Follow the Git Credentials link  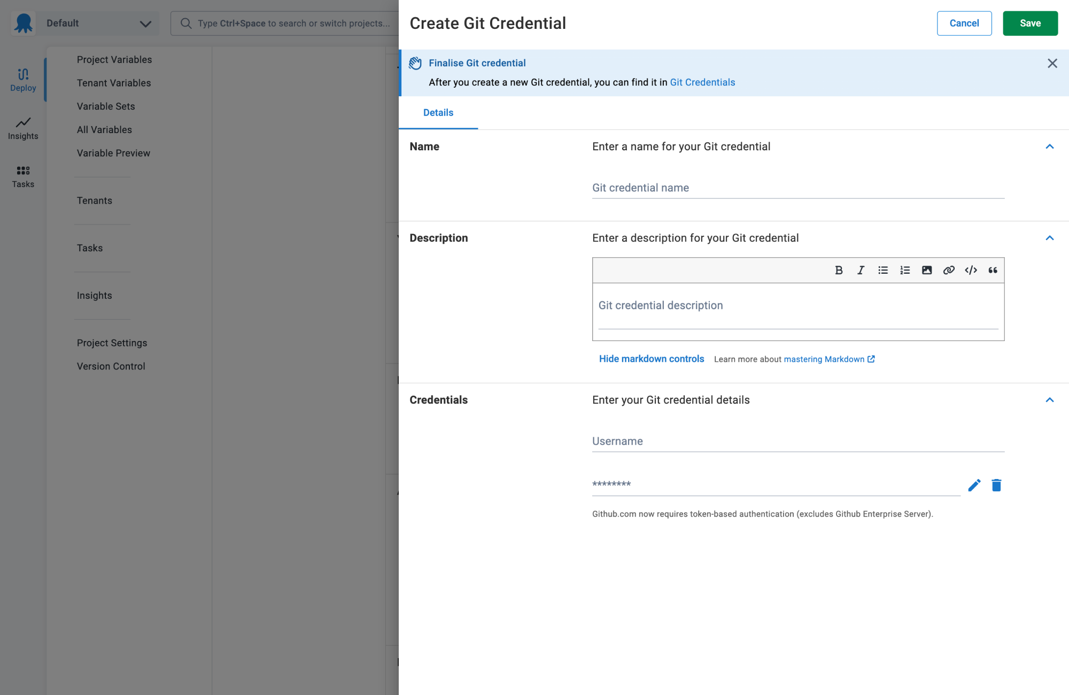[702, 82]
